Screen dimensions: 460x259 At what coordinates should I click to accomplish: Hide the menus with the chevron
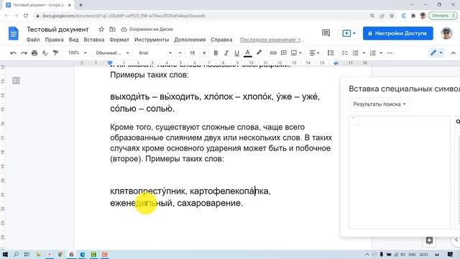pos(453,53)
